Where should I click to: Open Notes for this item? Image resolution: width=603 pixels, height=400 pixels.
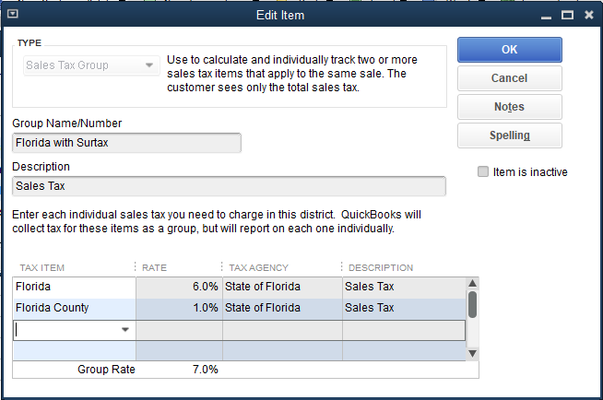click(509, 107)
